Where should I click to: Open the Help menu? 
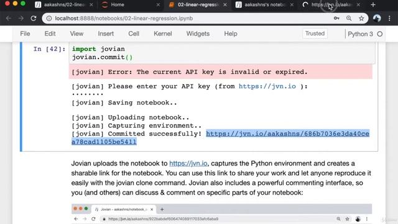(231, 34)
